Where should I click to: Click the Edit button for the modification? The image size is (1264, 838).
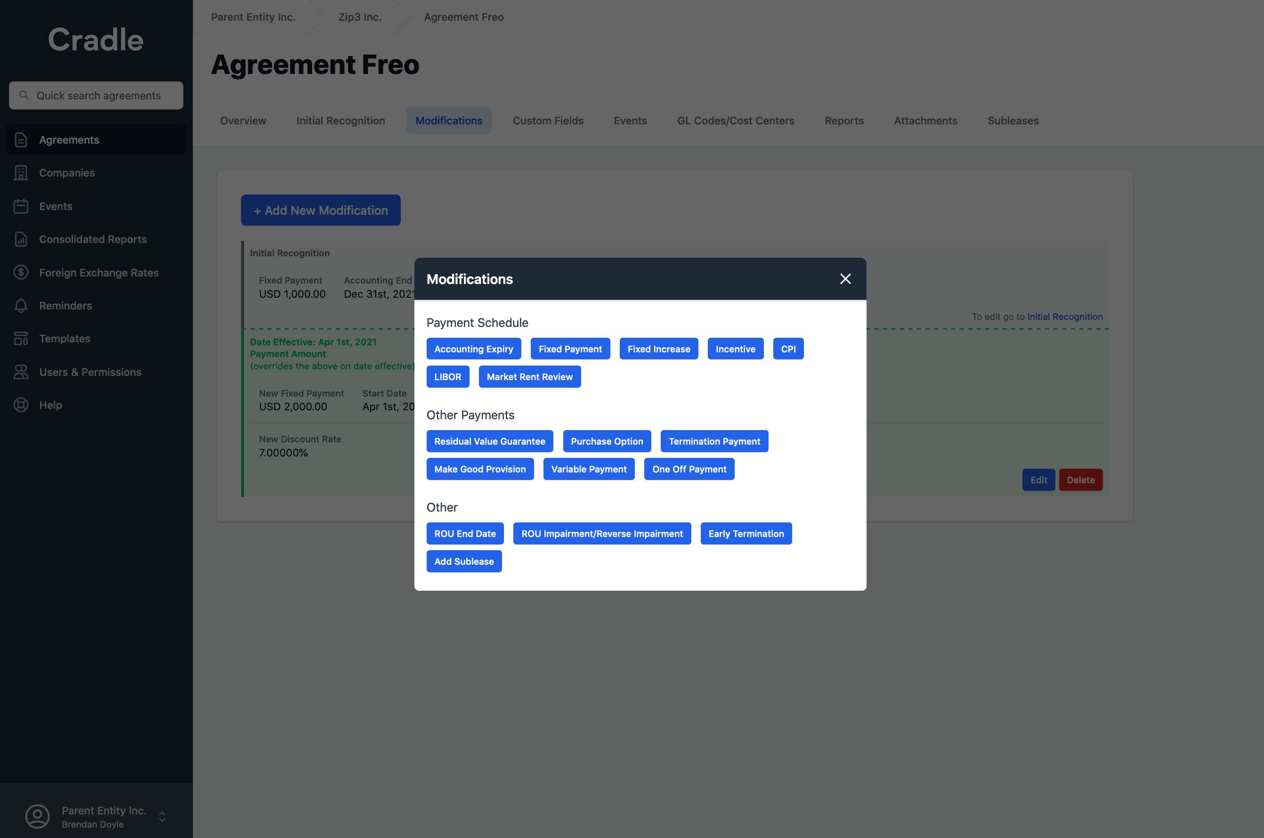pos(1038,480)
